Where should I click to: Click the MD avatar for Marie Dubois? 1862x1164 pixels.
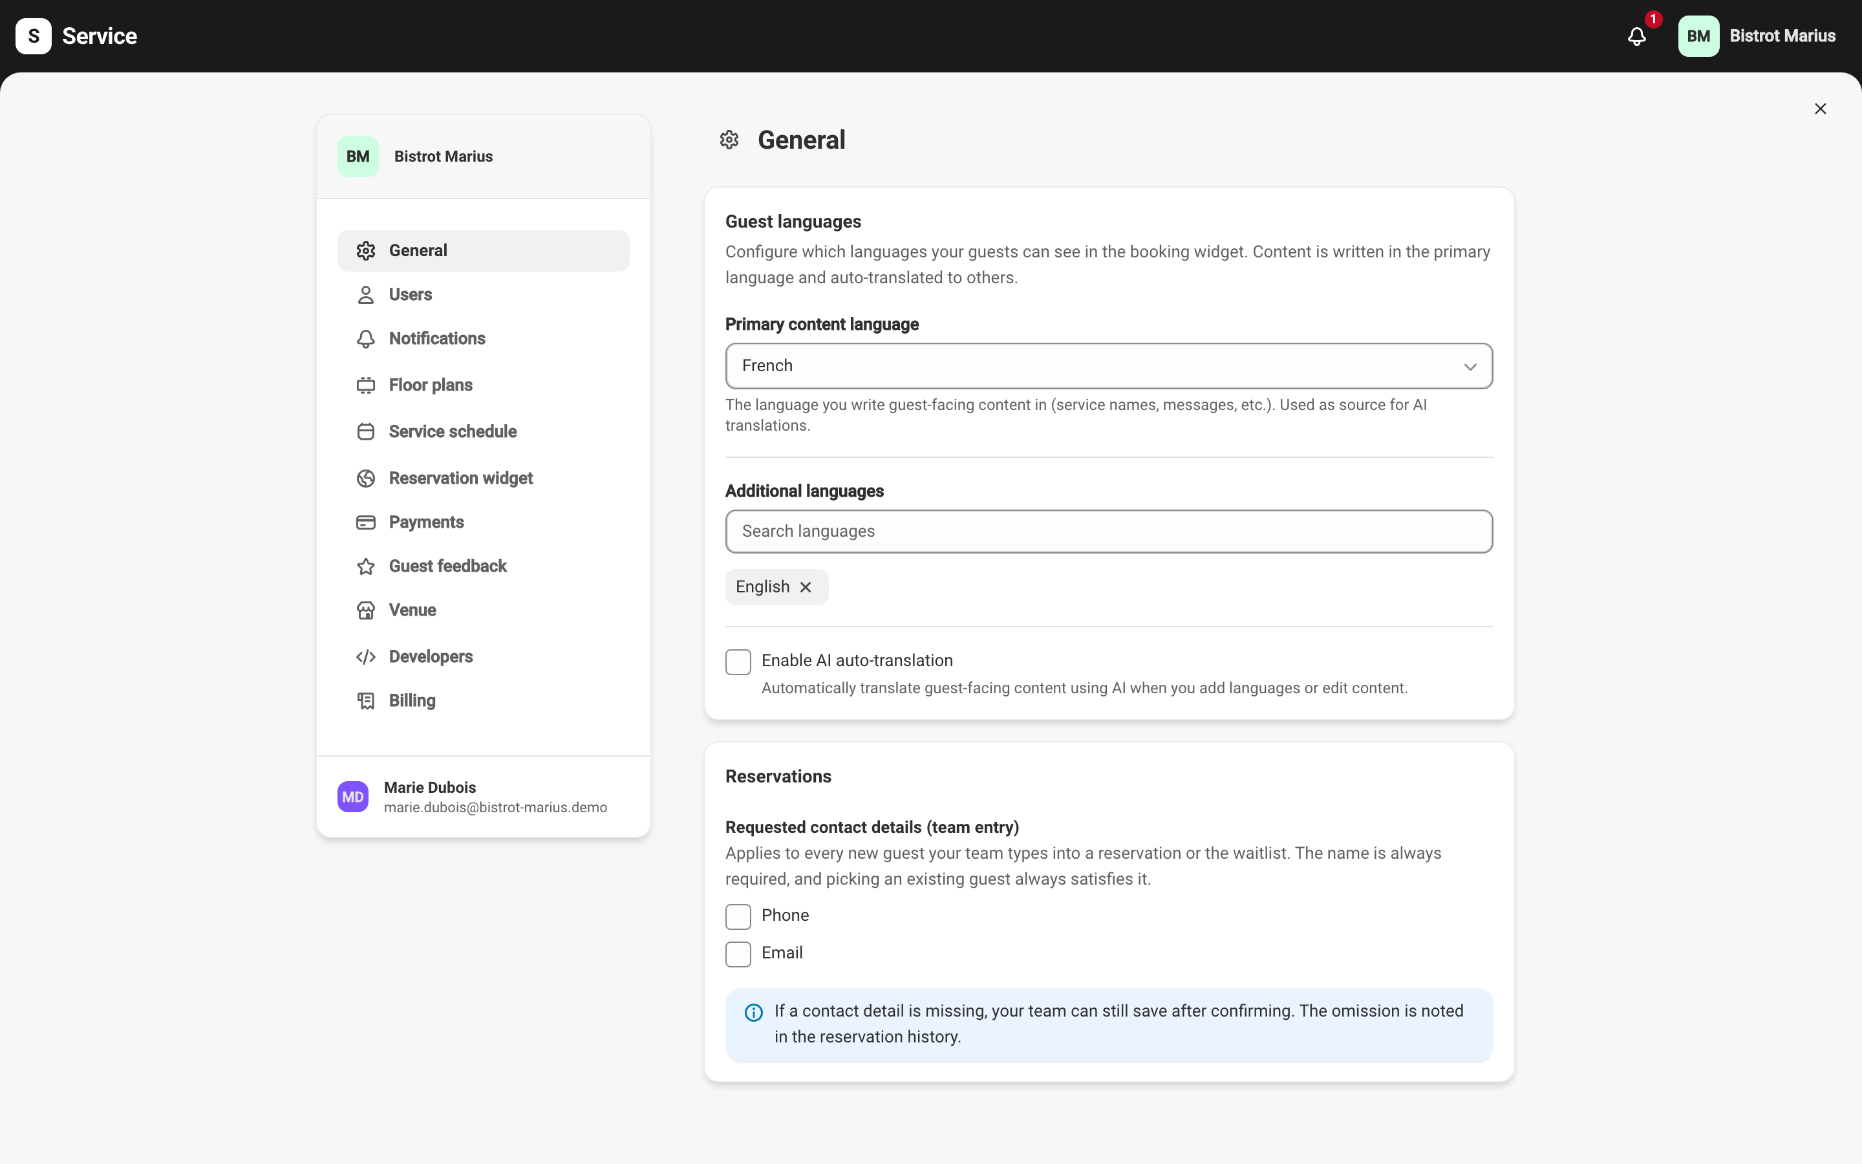pos(352,797)
